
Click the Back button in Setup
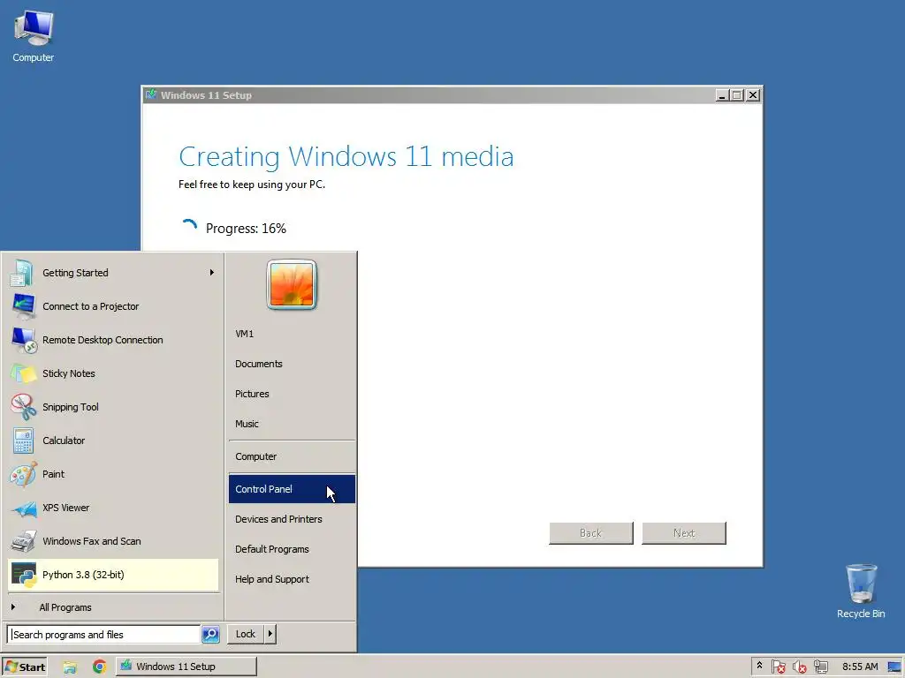point(591,533)
